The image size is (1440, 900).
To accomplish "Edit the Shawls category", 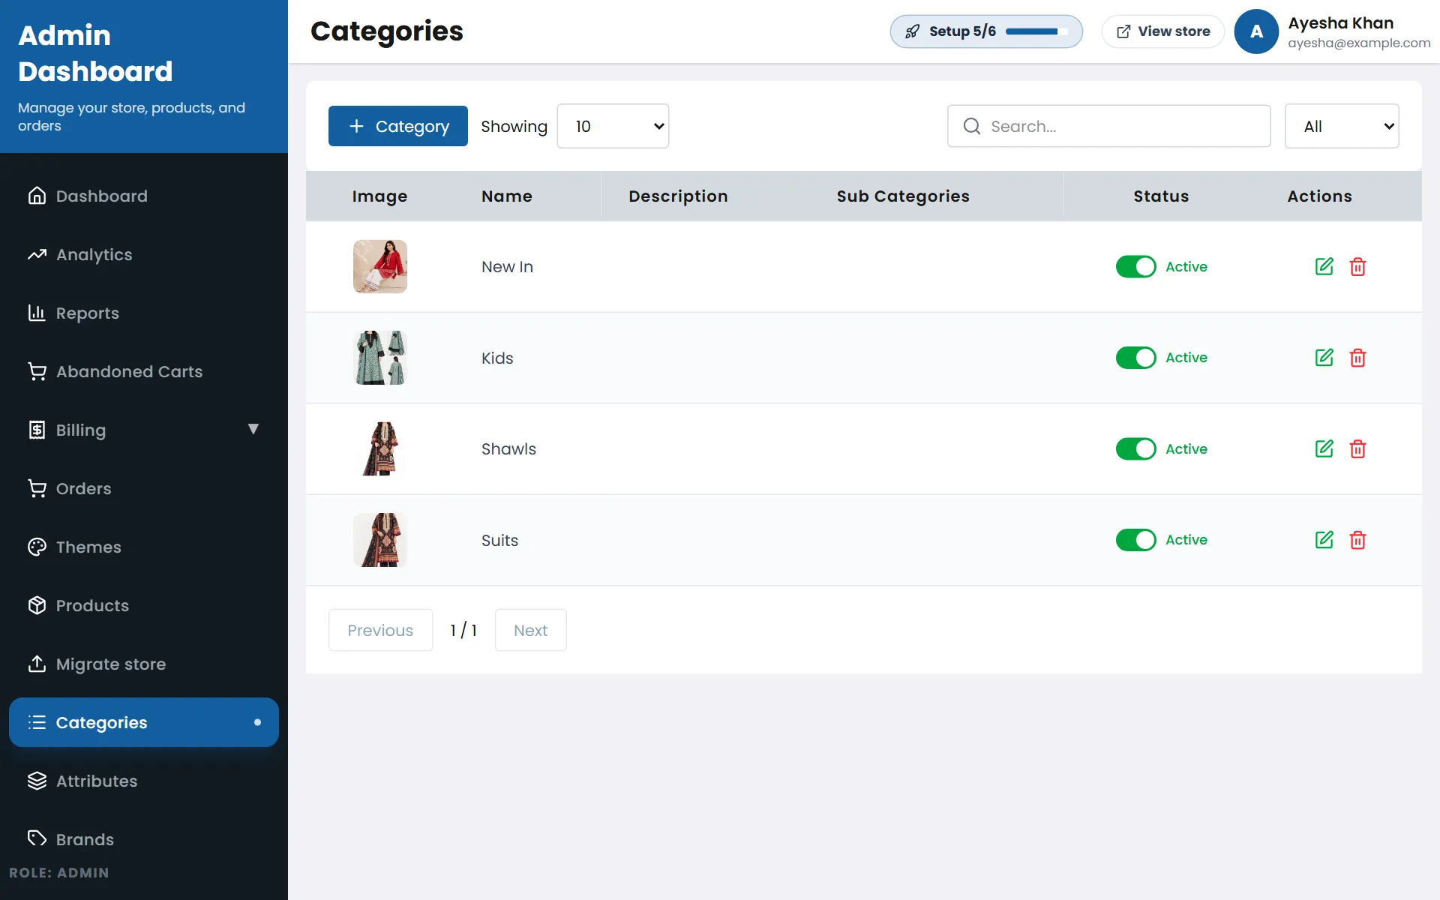I will coord(1324,448).
